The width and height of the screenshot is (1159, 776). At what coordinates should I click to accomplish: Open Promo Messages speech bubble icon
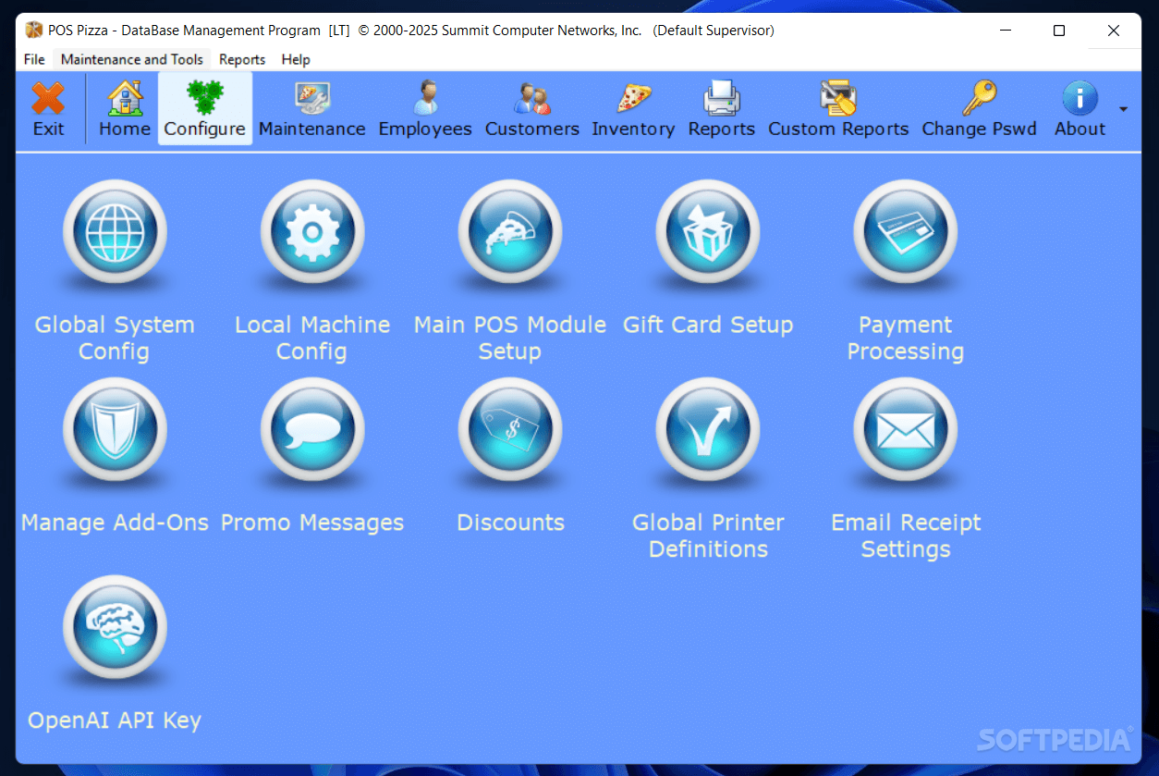click(x=312, y=429)
